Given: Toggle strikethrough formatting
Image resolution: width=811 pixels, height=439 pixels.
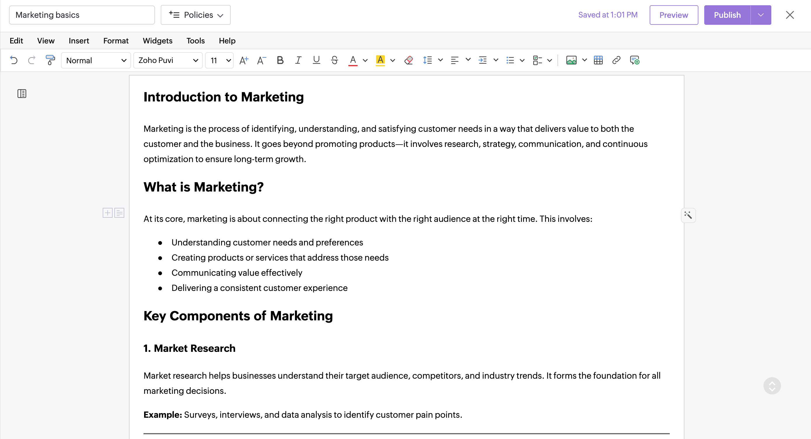Looking at the screenshot, I should coord(334,60).
